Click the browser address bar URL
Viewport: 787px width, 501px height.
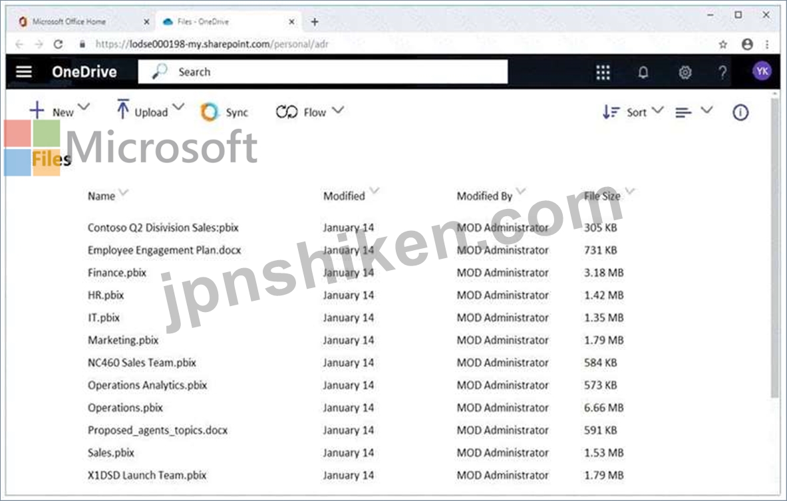pyautogui.click(x=212, y=44)
